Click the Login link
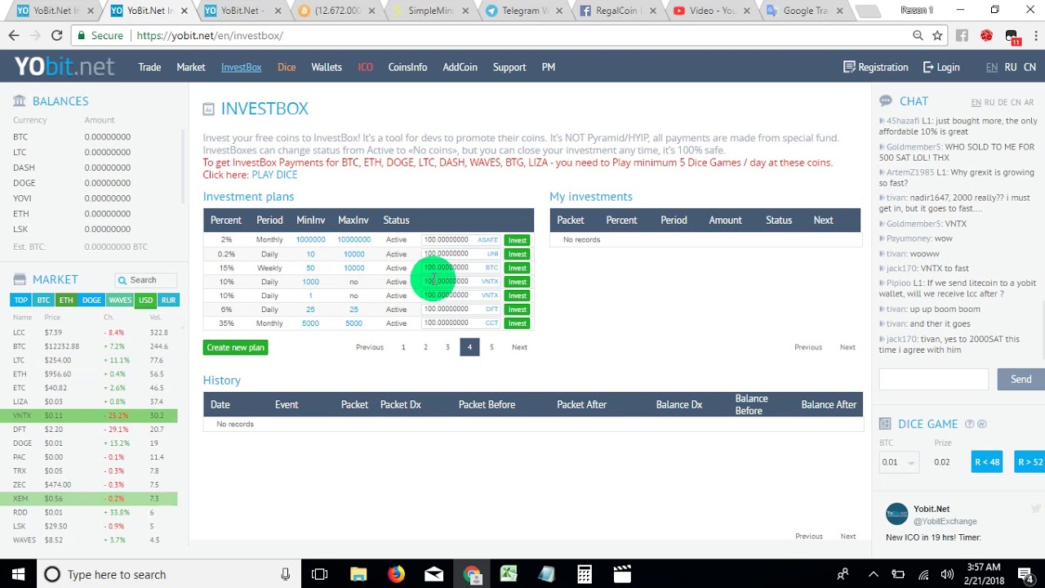This screenshot has width=1045, height=588. click(x=941, y=67)
